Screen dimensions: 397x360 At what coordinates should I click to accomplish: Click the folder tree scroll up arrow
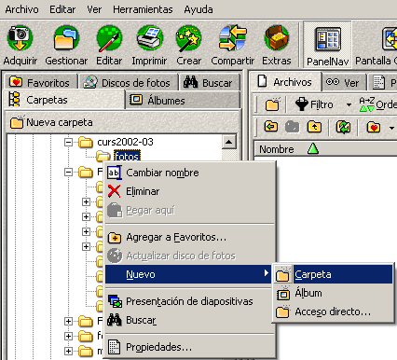pos(229,142)
